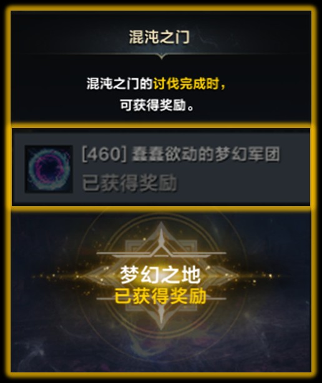Click the [460] level number

[104, 154]
